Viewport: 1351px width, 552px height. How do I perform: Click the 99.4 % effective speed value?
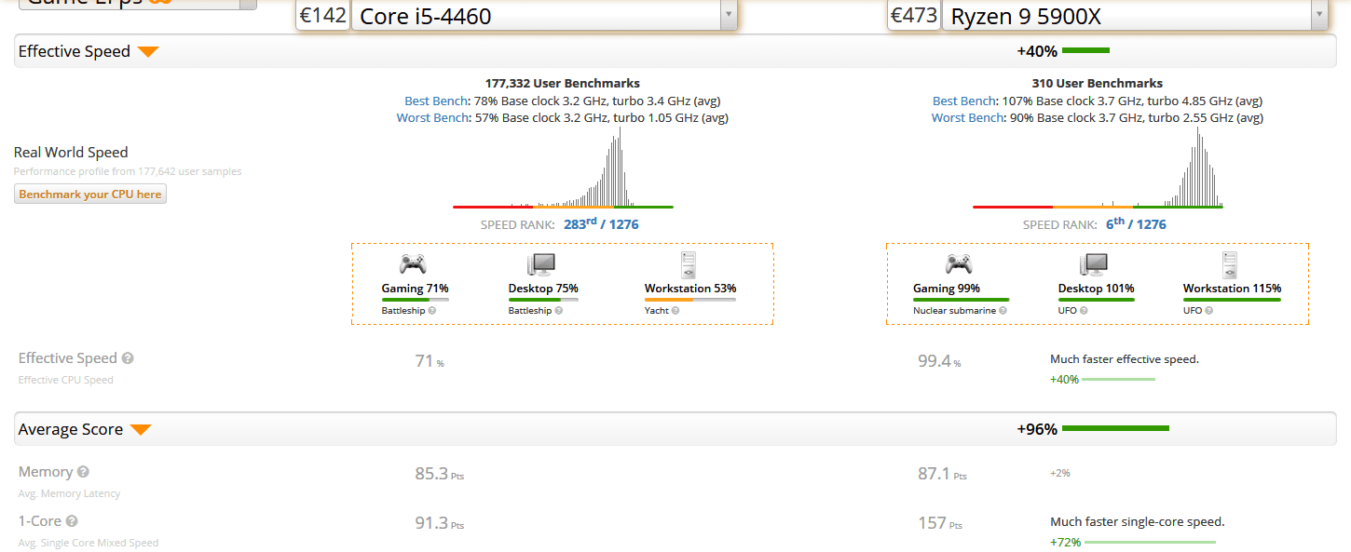(x=940, y=361)
